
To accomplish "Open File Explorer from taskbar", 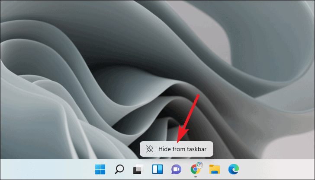I will tap(214, 169).
